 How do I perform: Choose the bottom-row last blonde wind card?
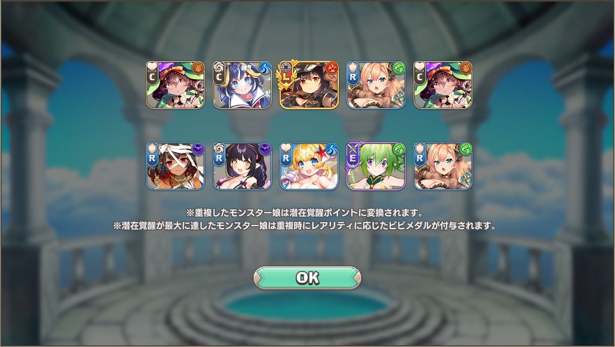tap(443, 166)
